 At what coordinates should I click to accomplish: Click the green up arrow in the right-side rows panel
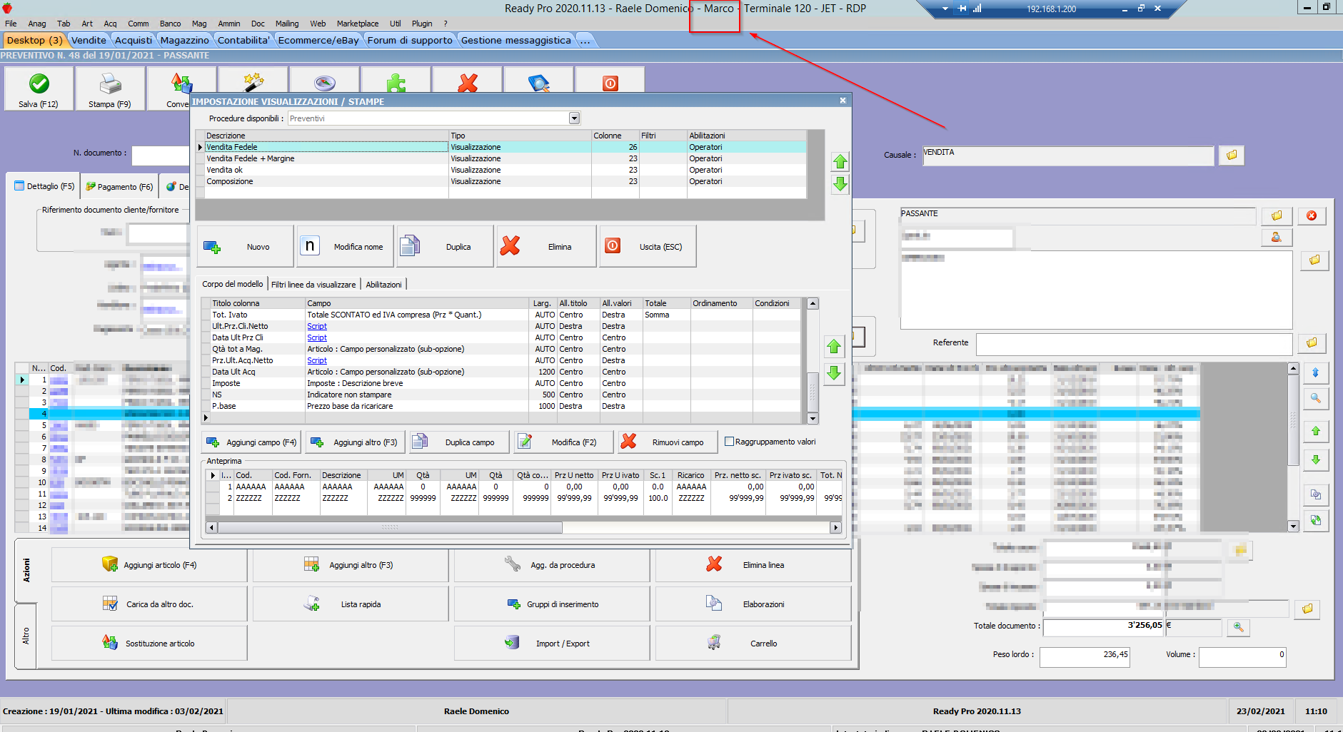click(1315, 431)
